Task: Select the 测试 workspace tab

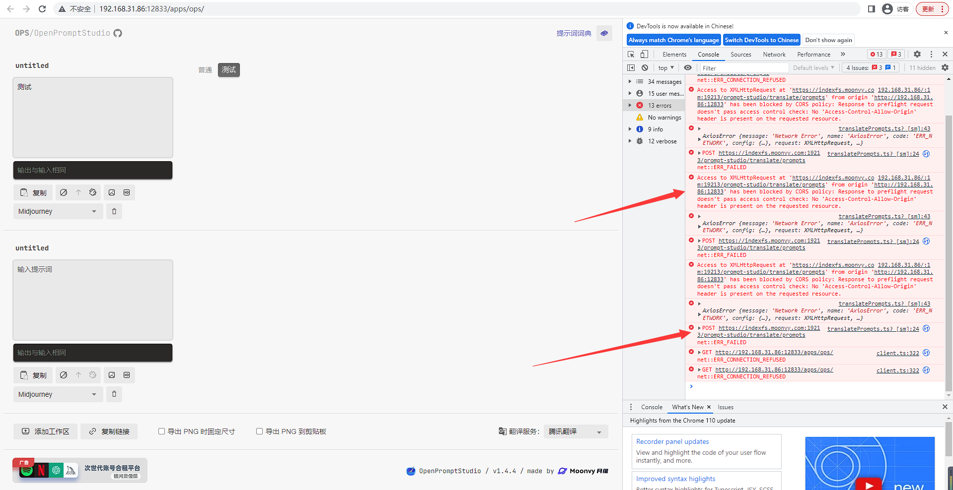Action: (x=228, y=69)
